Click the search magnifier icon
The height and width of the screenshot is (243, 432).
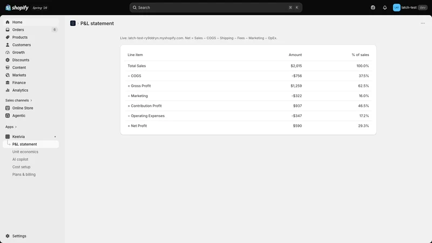pos(134,8)
